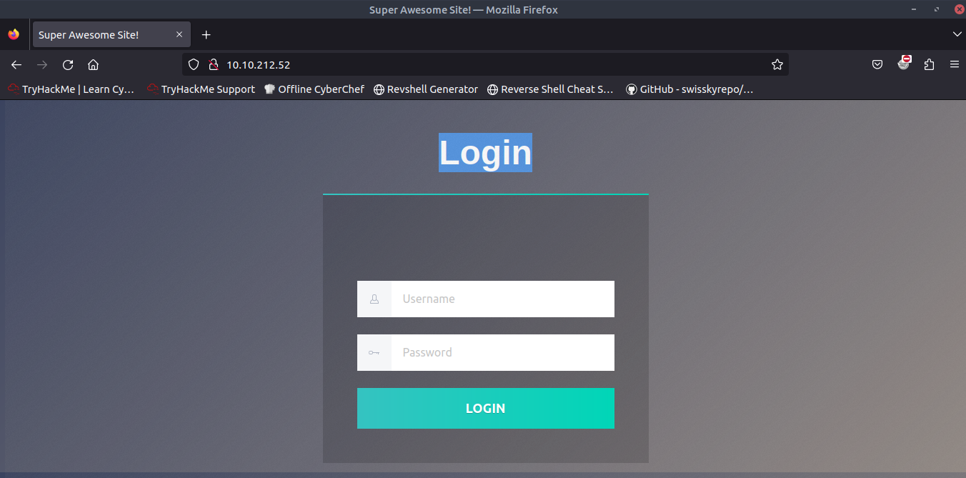Click the user icon beside Username

[374, 299]
